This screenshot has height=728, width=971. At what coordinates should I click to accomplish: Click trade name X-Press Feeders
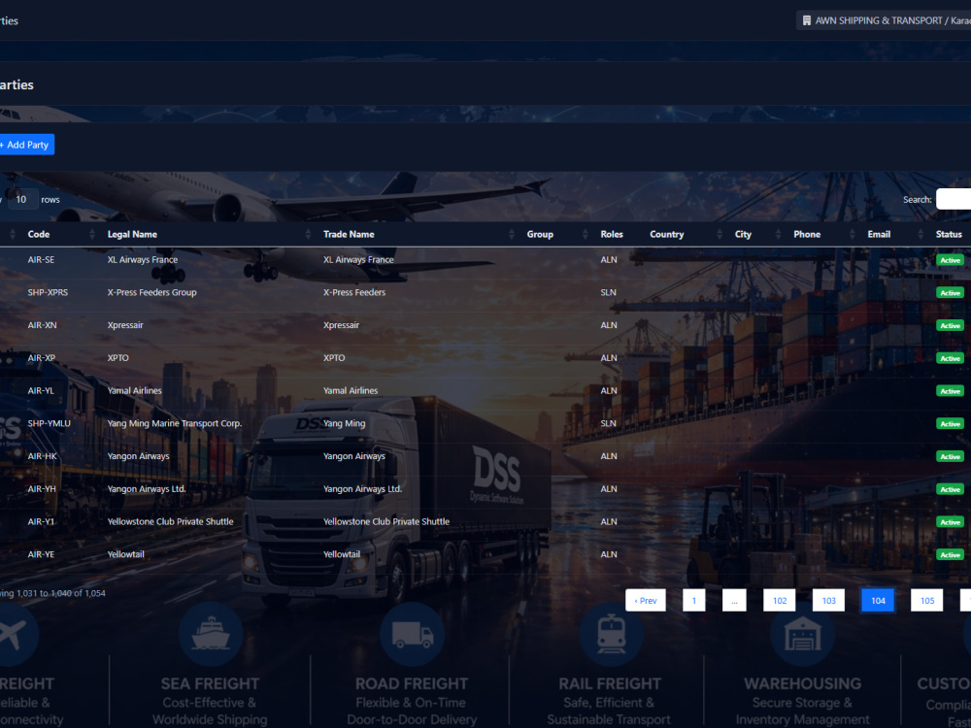click(x=354, y=292)
